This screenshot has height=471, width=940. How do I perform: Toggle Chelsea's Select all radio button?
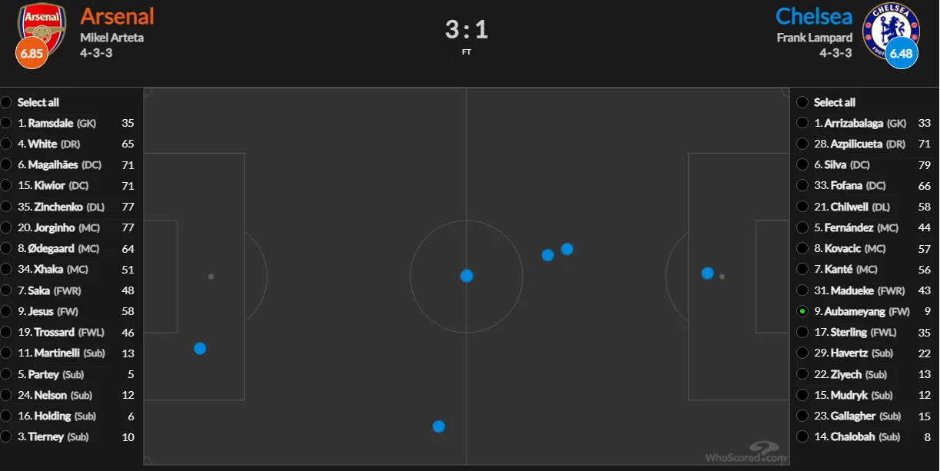[x=802, y=102]
